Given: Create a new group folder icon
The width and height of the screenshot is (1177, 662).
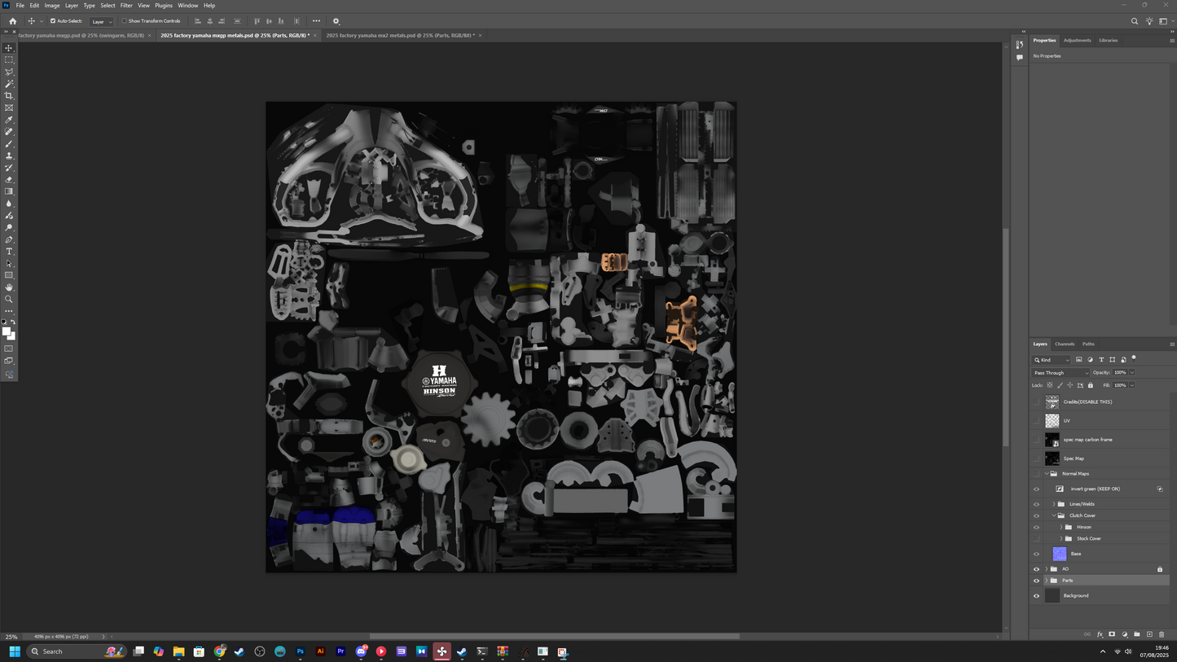Looking at the screenshot, I should [1137, 634].
